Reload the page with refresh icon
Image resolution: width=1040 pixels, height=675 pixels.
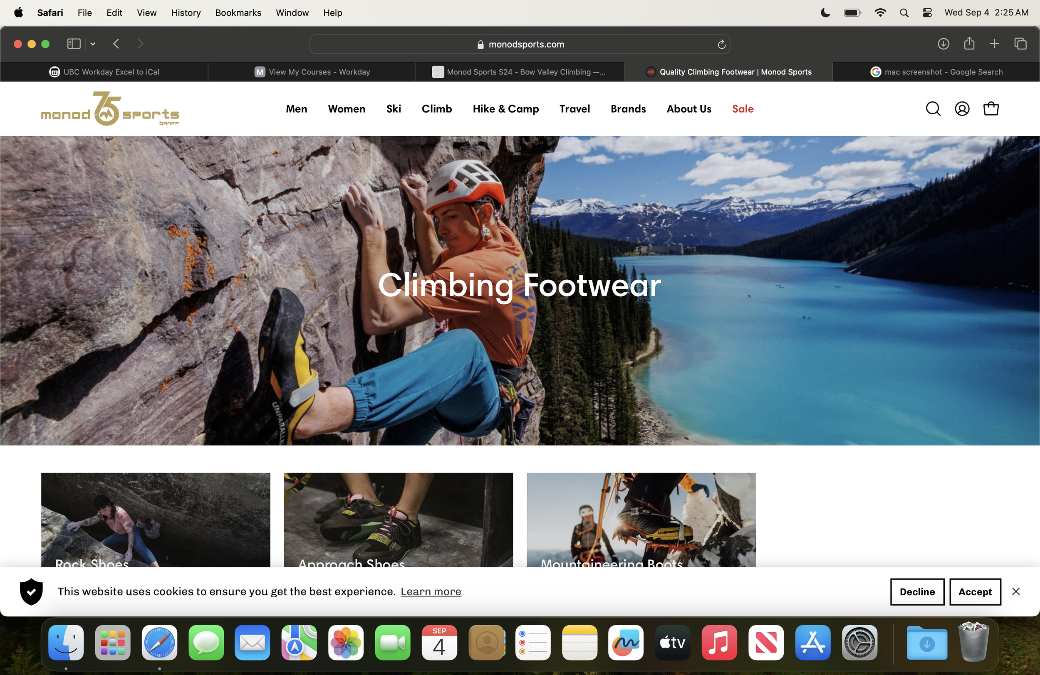pos(721,44)
